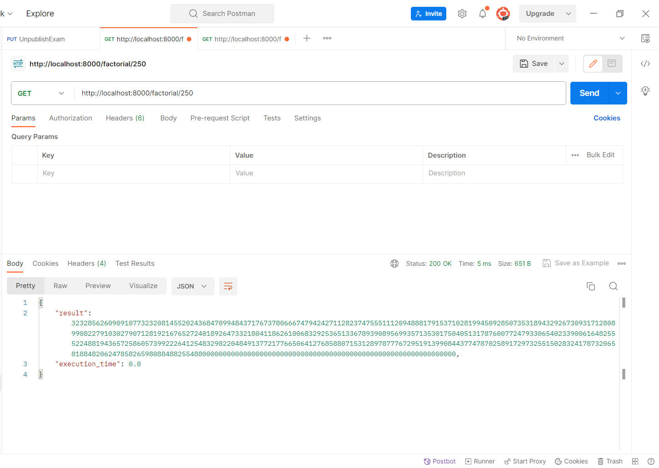Copy the response body
The height and width of the screenshot is (468, 659).
tap(591, 286)
